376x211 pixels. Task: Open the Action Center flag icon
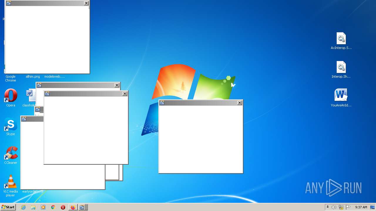348,207
